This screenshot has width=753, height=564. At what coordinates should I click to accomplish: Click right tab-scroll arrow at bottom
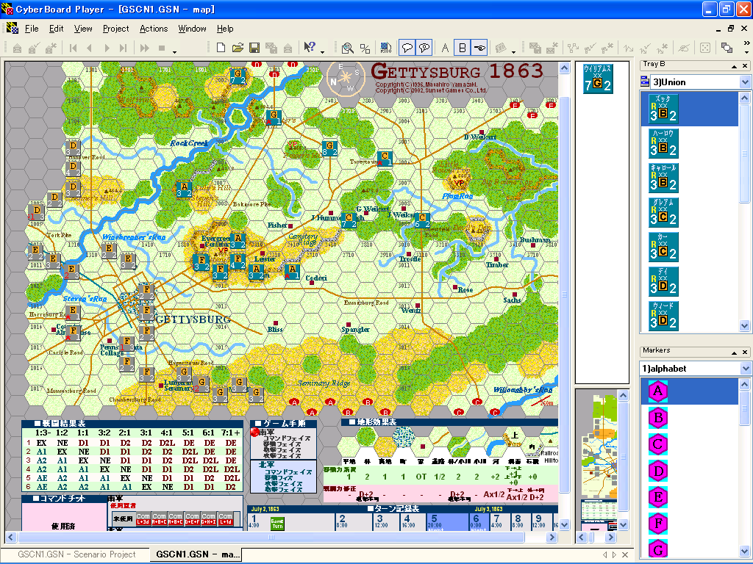pyautogui.click(x=614, y=554)
